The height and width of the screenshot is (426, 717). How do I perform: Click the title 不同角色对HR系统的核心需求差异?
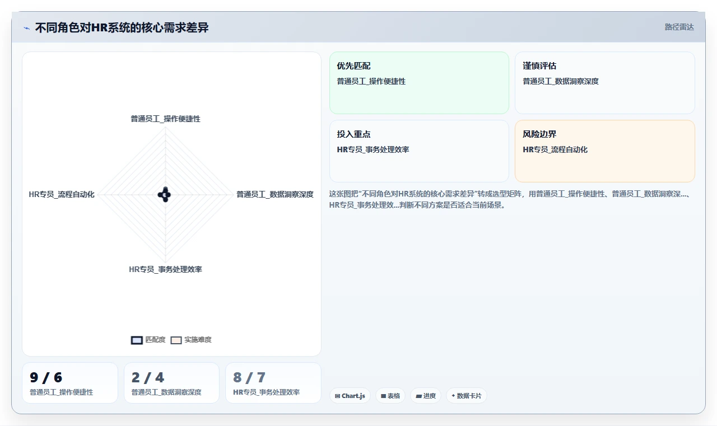click(x=122, y=27)
